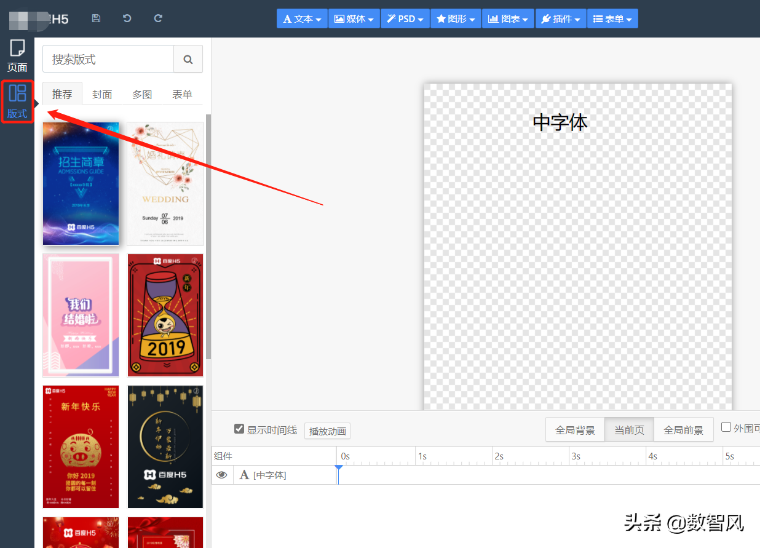Expand the 图表 dropdown
The height and width of the screenshot is (548, 760).
tap(508, 18)
